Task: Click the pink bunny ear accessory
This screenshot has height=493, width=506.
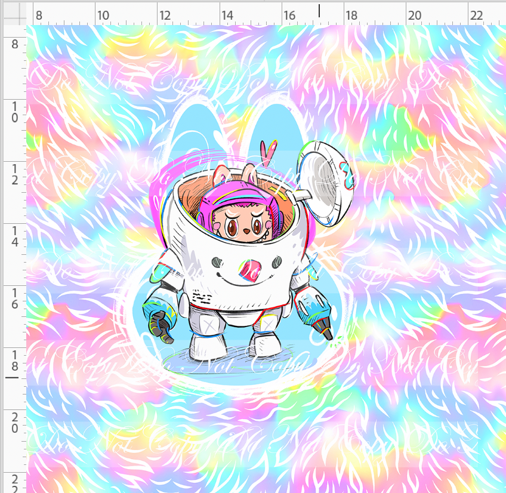Action: coord(269,155)
